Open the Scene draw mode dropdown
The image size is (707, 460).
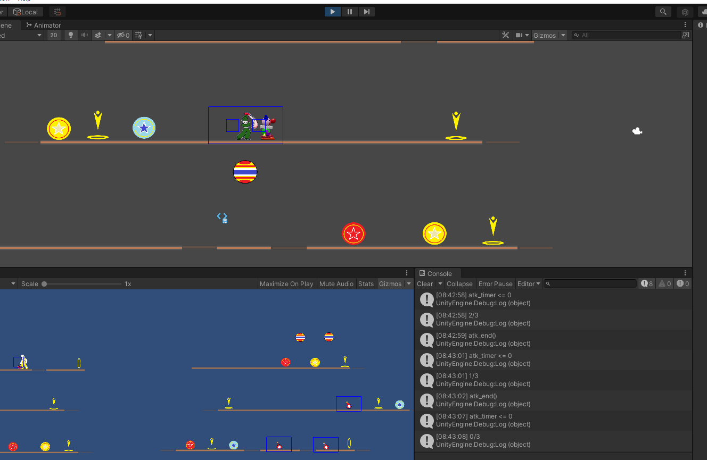[21, 35]
